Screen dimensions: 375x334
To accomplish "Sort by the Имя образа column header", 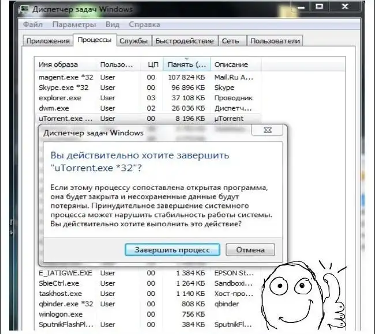I will point(58,64).
